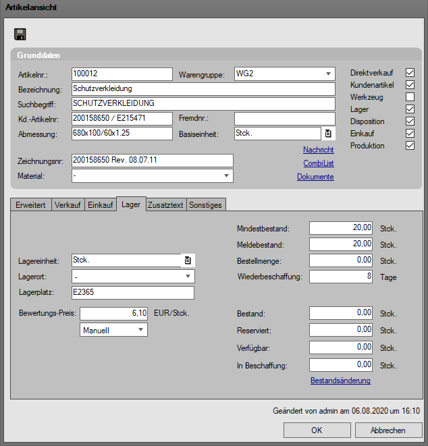Click the Tage unit label
The image size is (428, 446).
388,277
